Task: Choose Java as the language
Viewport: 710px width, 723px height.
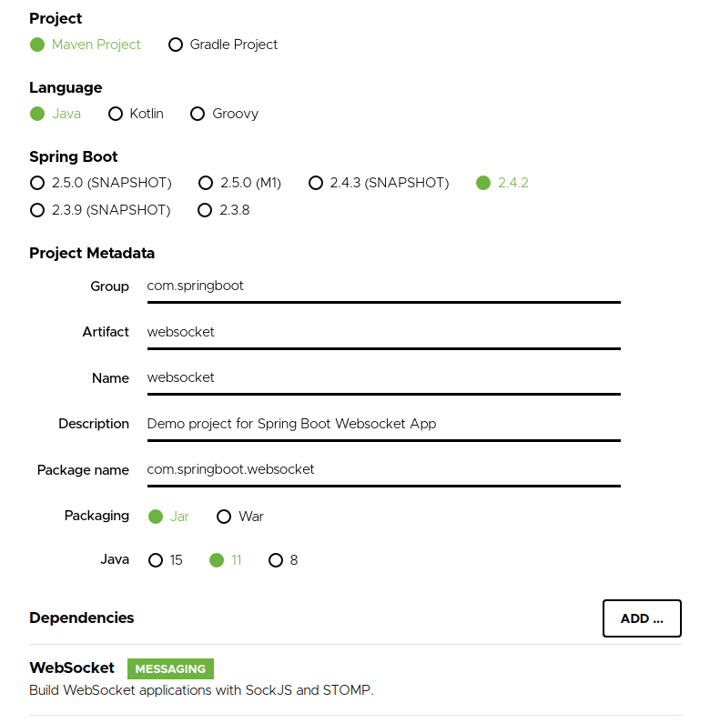Action: pyautogui.click(x=56, y=114)
